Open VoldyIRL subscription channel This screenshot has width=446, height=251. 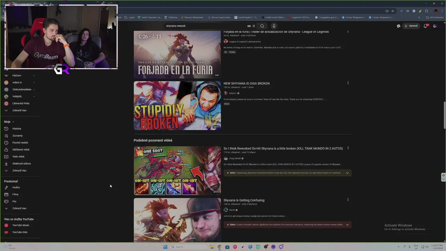click(x=17, y=97)
